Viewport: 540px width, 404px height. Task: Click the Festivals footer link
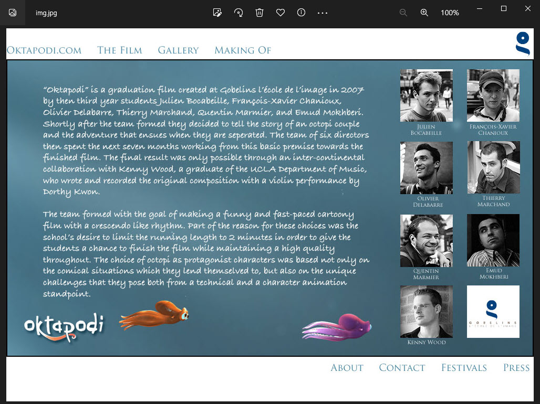click(464, 367)
